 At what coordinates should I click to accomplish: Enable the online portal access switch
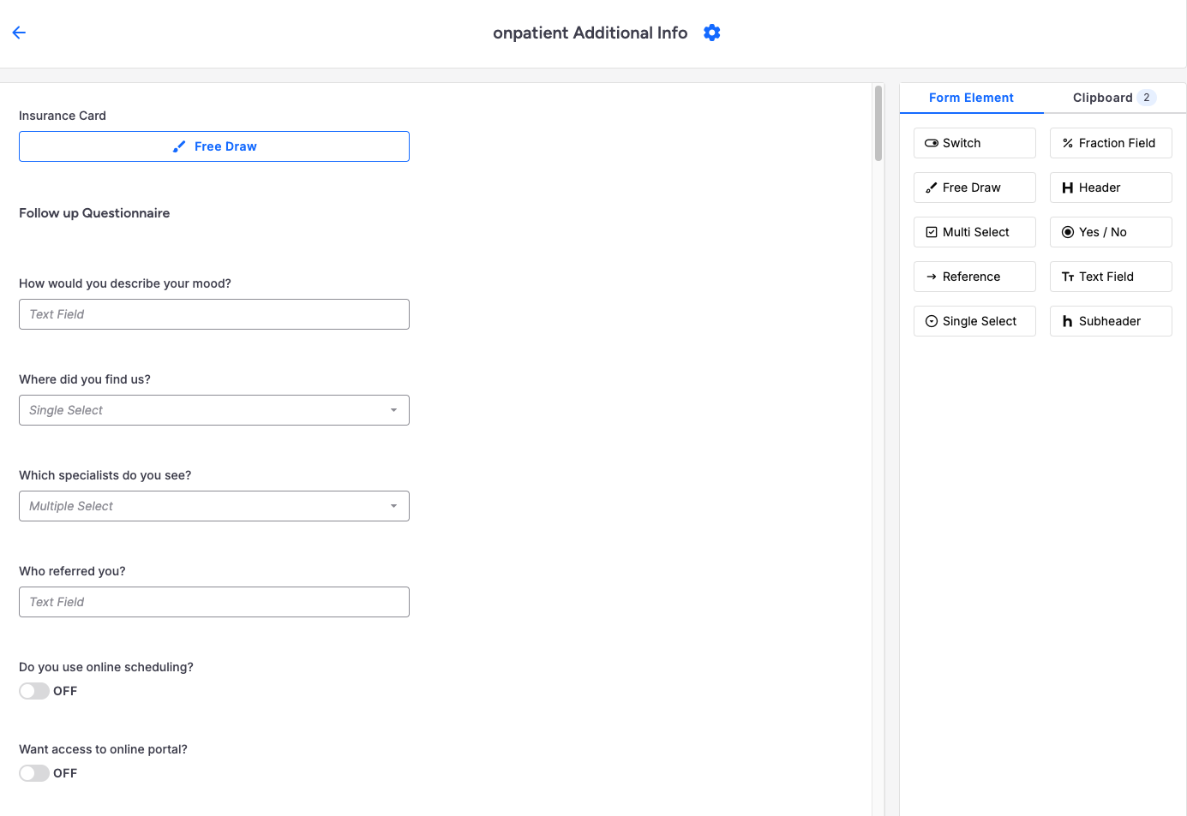(x=34, y=773)
